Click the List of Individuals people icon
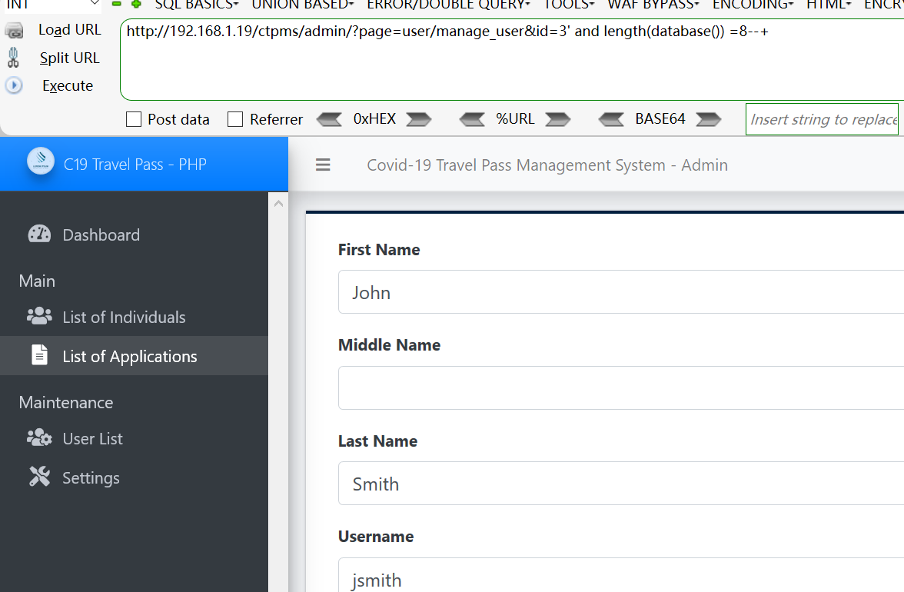Image resolution: width=904 pixels, height=592 pixels. pyautogui.click(x=39, y=316)
